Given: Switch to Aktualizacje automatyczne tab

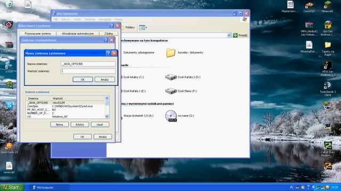Looking at the screenshot, I should 78,33.
